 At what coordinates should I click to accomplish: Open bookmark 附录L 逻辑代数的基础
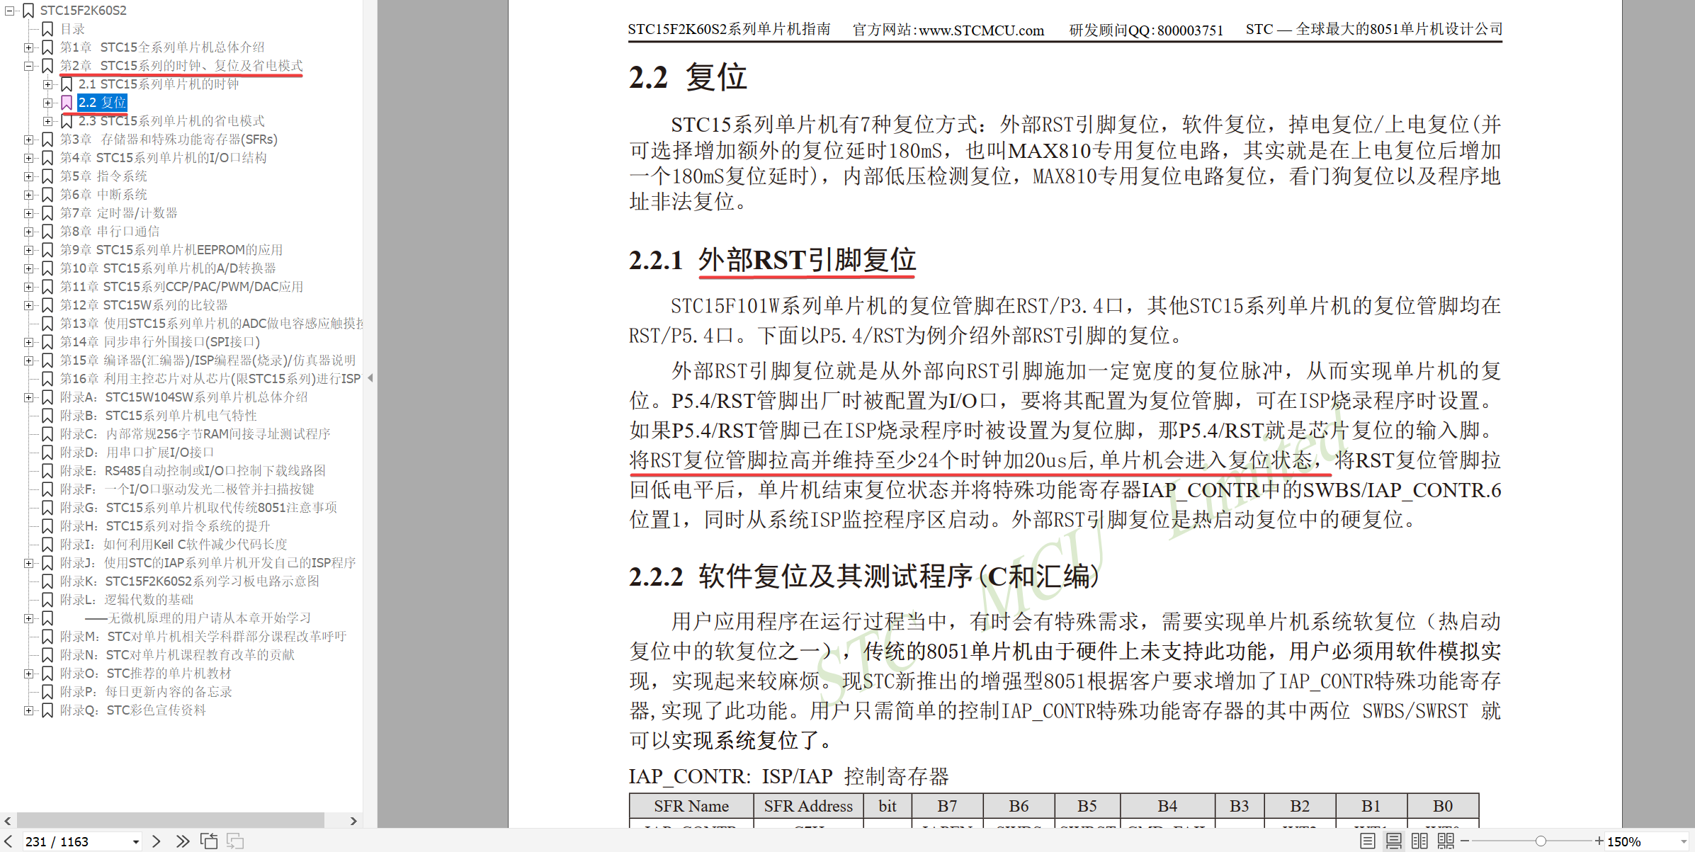click(x=126, y=600)
